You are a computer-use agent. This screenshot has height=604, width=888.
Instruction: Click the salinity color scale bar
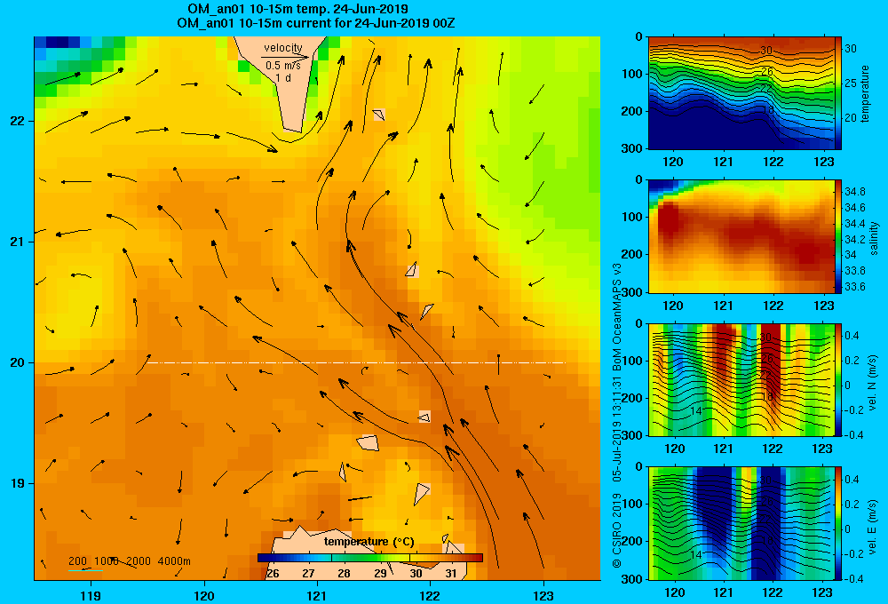(x=838, y=236)
